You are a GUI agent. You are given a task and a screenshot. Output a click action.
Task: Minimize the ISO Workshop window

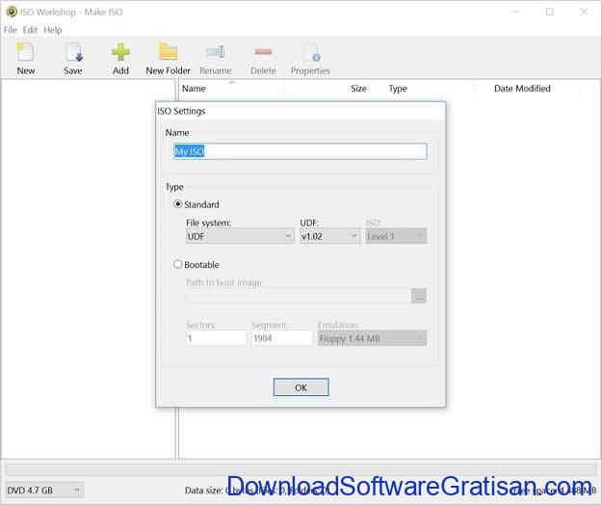(515, 12)
